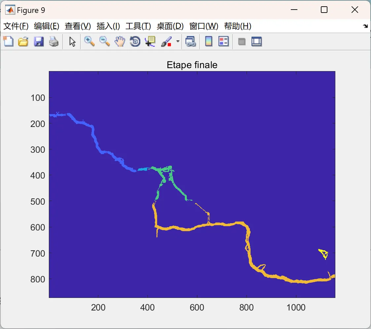Activate the Zoom In tool
Image resolution: width=371 pixels, height=329 pixels.
pos(89,41)
